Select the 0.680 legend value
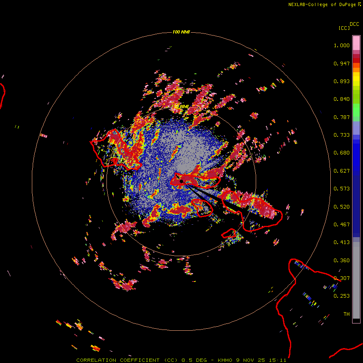363x363 pixels. pos(342,153)
